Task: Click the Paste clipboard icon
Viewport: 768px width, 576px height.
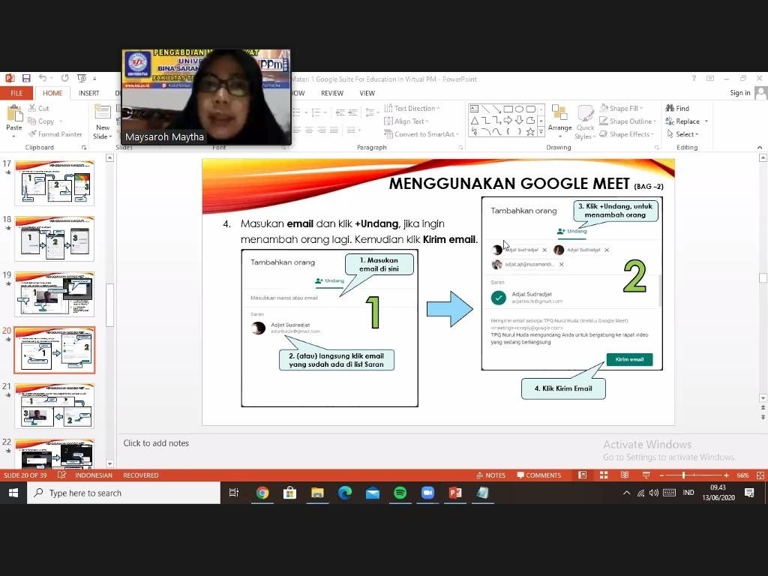Action: click(14, 115)
